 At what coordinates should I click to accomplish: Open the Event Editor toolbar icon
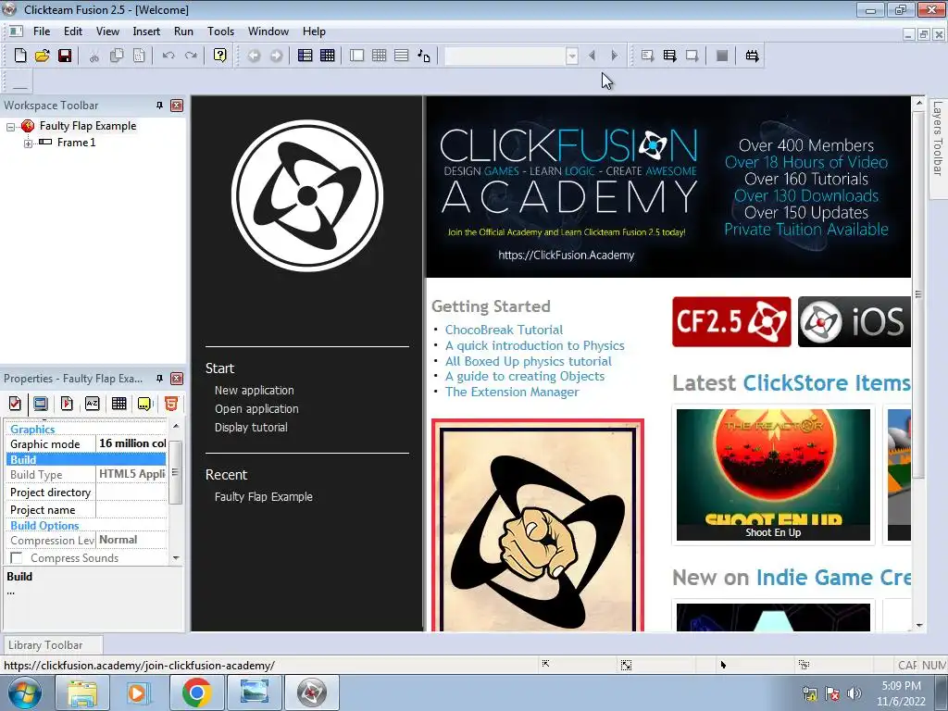coord(379,56)
